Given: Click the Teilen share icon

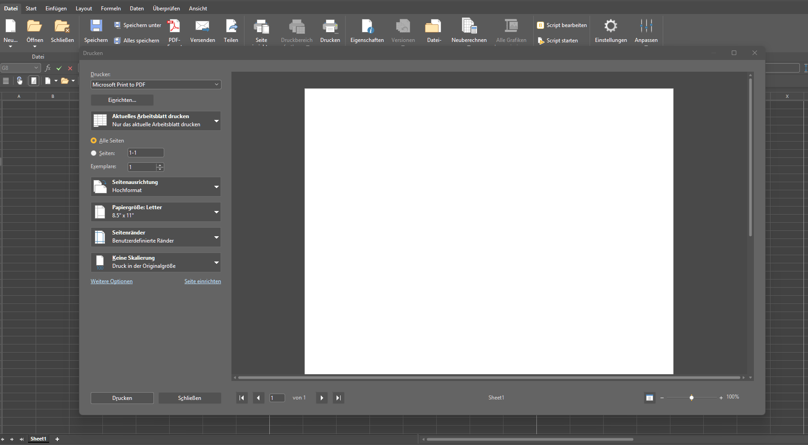Looking at the screenshot, I should point(231,26).
